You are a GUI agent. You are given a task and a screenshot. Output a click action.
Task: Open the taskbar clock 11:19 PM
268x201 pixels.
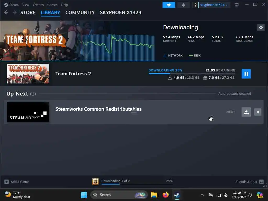pyautogui.click(x=239, y=195)
